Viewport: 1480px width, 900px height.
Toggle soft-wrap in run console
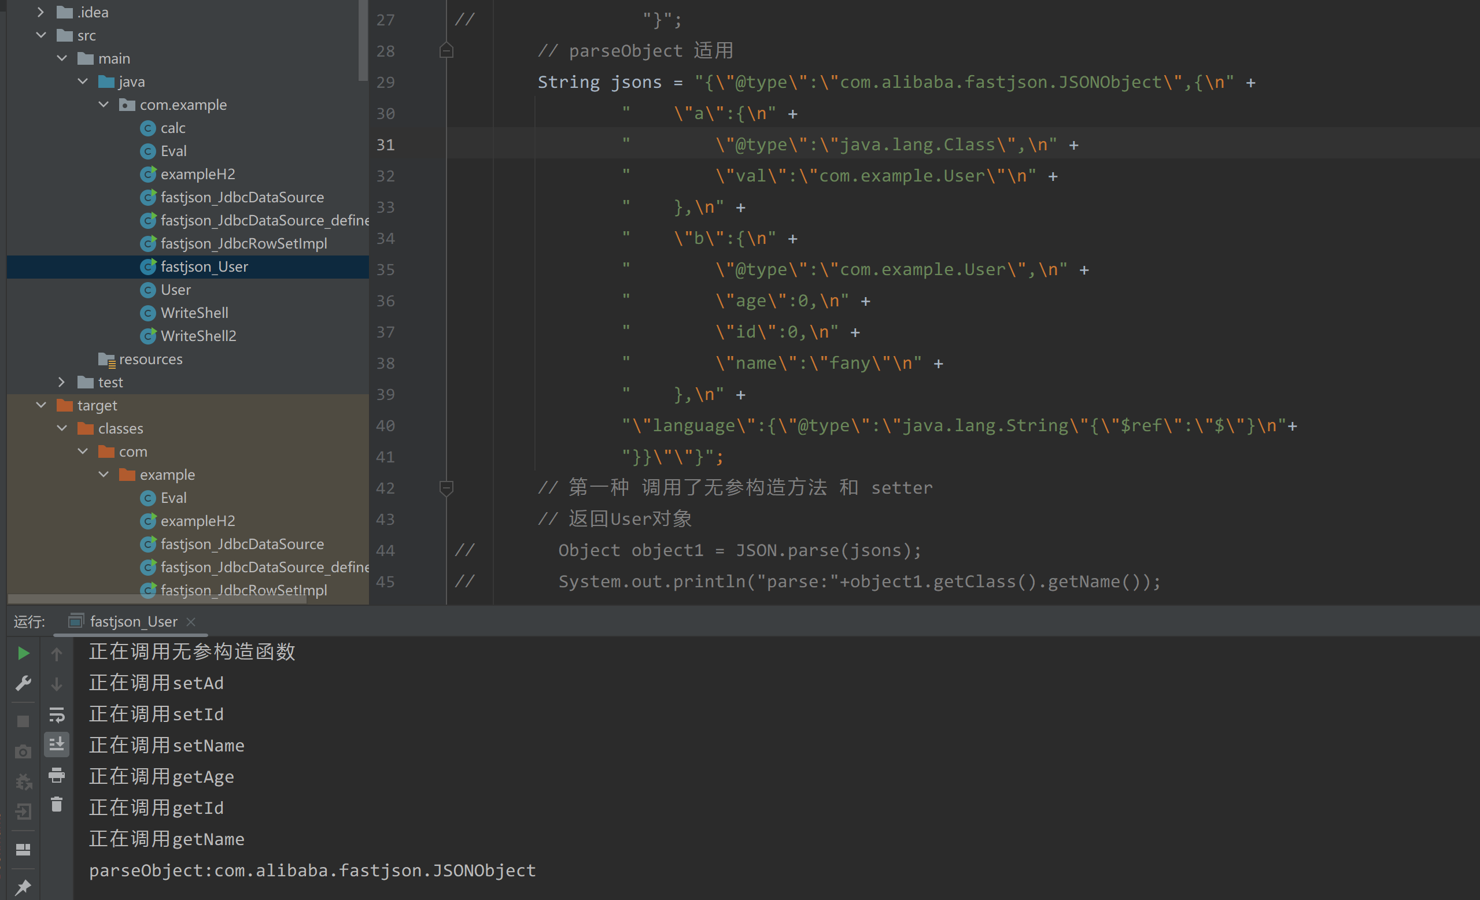pyautogui.click(x=57, y=714)
